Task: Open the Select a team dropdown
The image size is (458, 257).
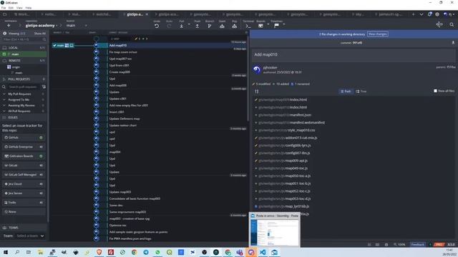Action: click(30, 236)
